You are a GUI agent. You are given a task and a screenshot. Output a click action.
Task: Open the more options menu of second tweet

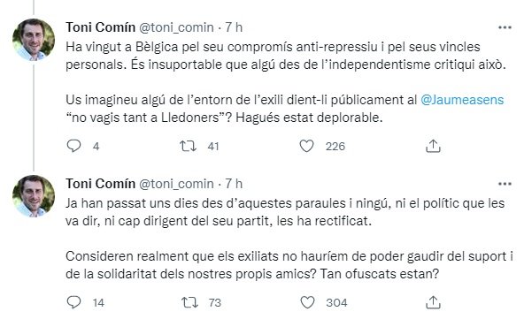pyautogui.click(x=505, y=184)
